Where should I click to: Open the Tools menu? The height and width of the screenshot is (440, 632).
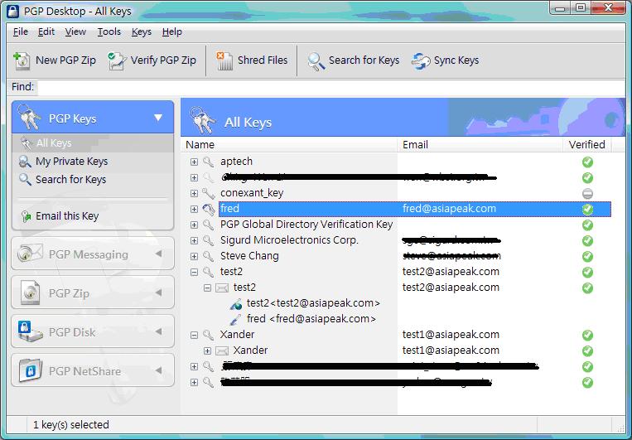tap(109, 31)
